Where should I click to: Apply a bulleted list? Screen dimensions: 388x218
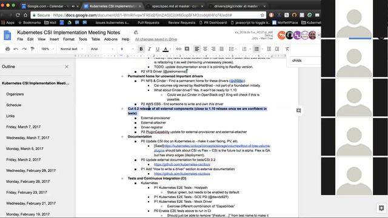click(256, 49)
